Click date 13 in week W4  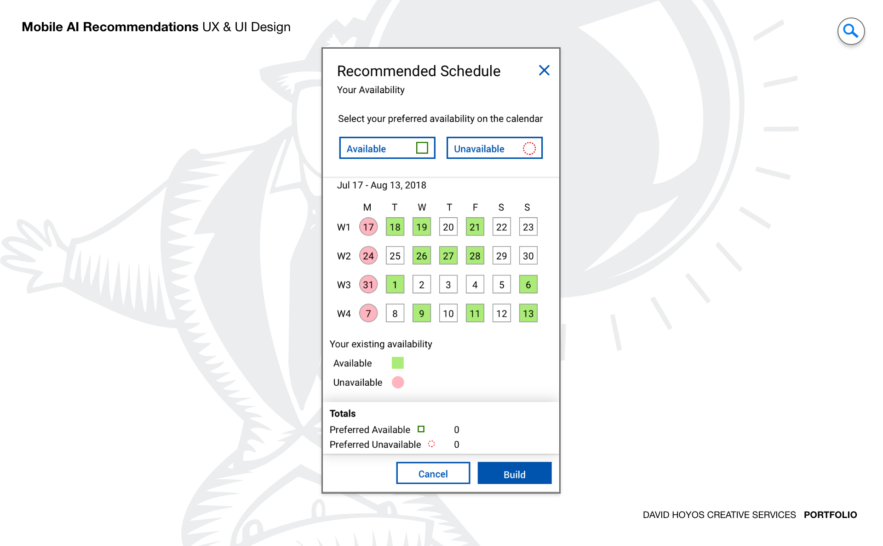(528, 314)
